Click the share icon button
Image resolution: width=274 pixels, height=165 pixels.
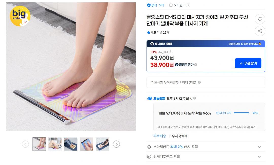(x=260, y=31)
